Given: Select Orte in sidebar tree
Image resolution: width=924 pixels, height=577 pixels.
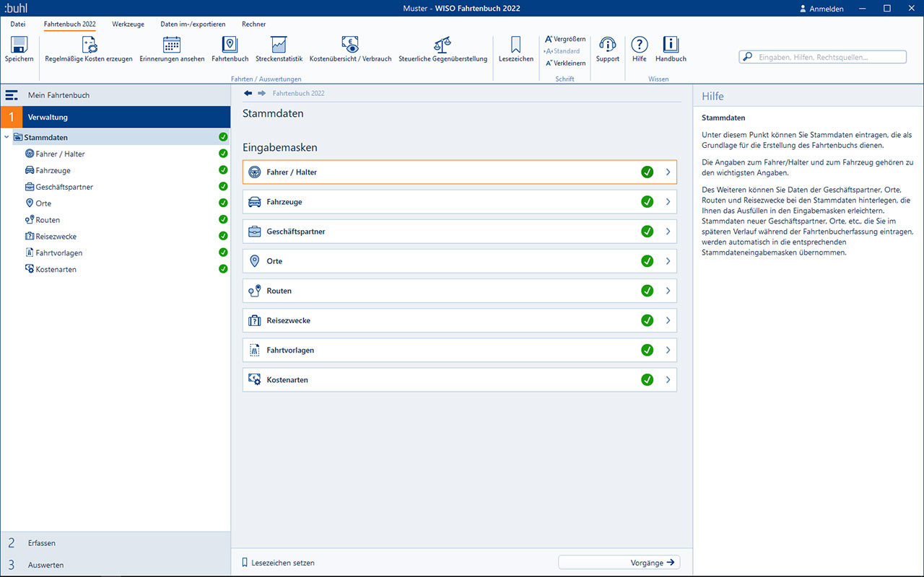Looking at the screenshot, I should (43, 203).
